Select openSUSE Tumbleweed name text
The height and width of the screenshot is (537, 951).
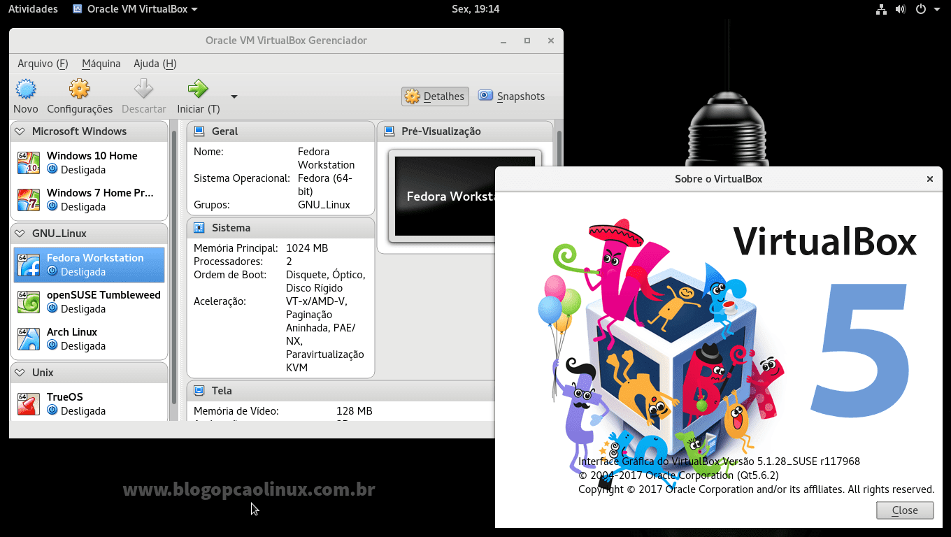103,295
